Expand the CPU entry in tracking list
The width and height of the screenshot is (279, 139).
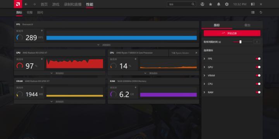(x=204, y=84)
